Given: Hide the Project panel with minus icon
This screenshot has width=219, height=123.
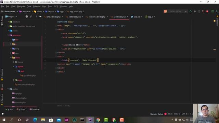Looking at the screenshot, I should [x=40, y=17].
